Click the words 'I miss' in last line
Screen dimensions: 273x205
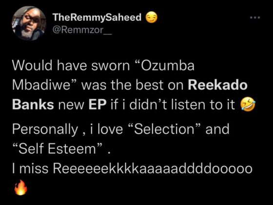30,168
